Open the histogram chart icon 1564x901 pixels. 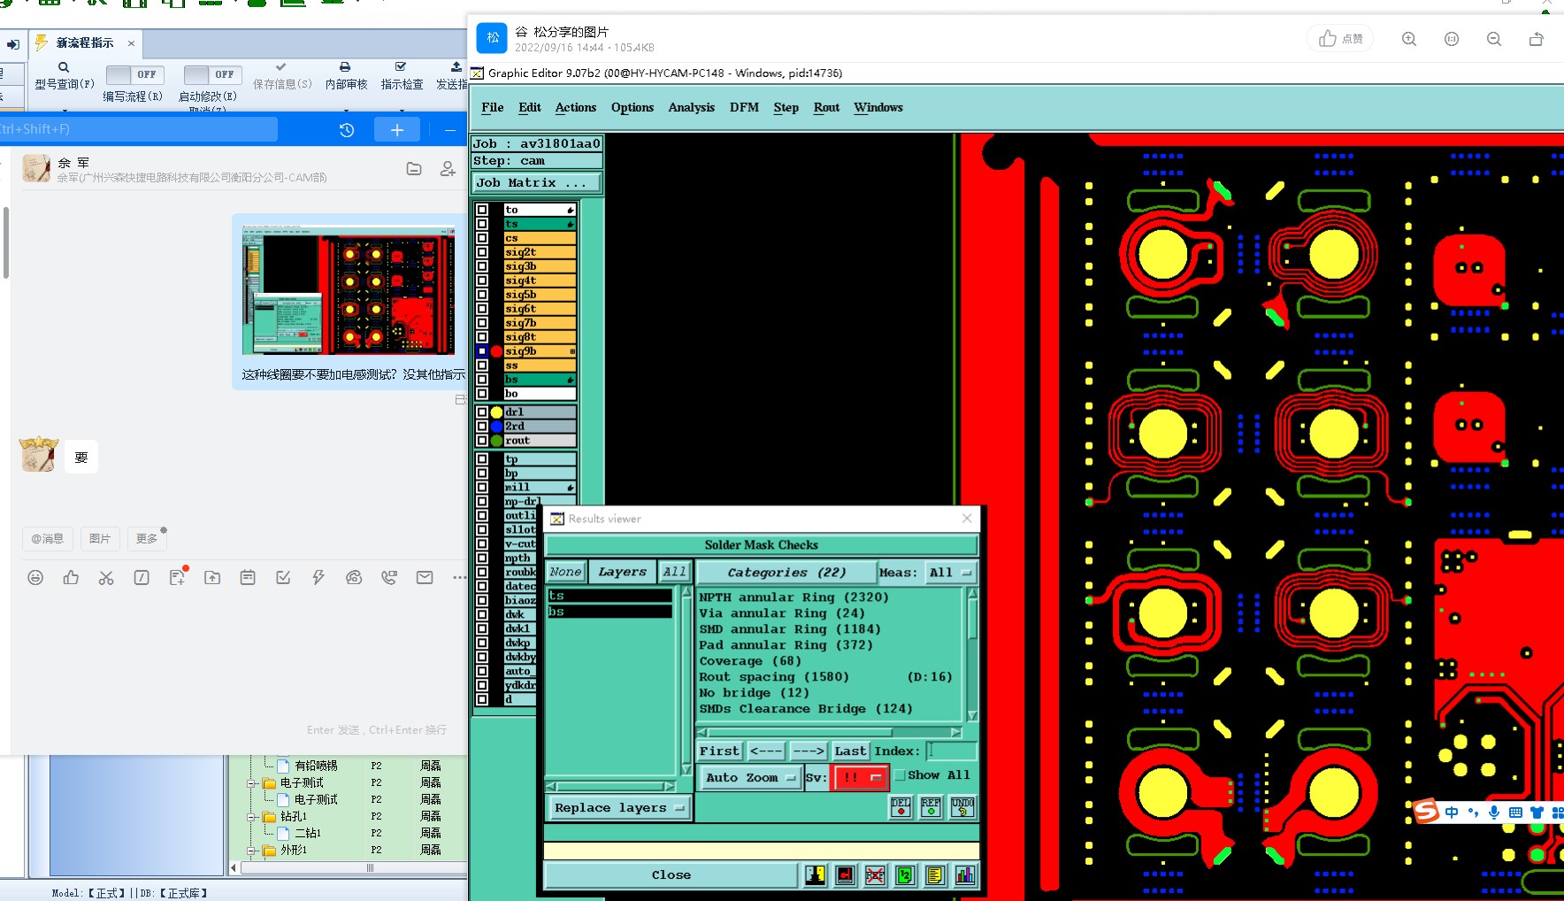coord(965,875)
